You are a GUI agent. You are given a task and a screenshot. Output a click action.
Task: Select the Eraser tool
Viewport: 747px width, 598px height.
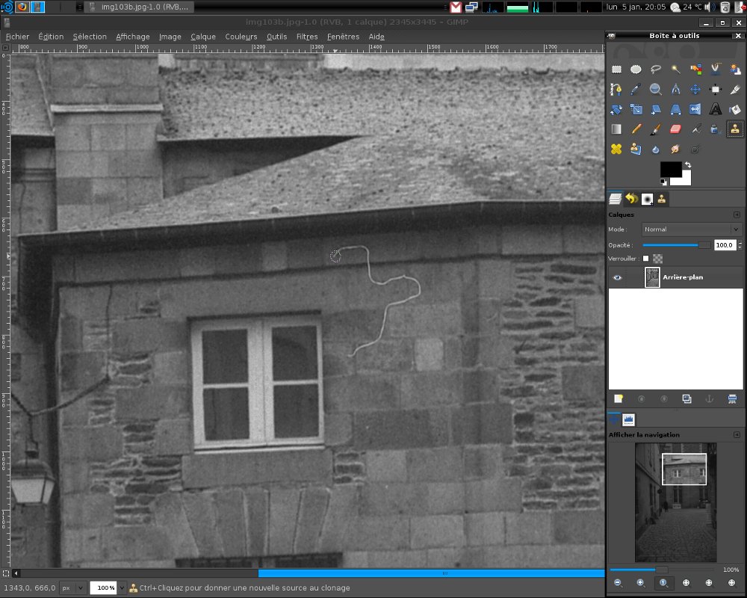(x=675, y=129)
